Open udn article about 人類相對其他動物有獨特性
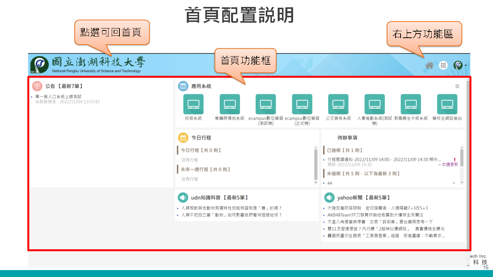Screen dimensions: 493x277 [231, 208]
